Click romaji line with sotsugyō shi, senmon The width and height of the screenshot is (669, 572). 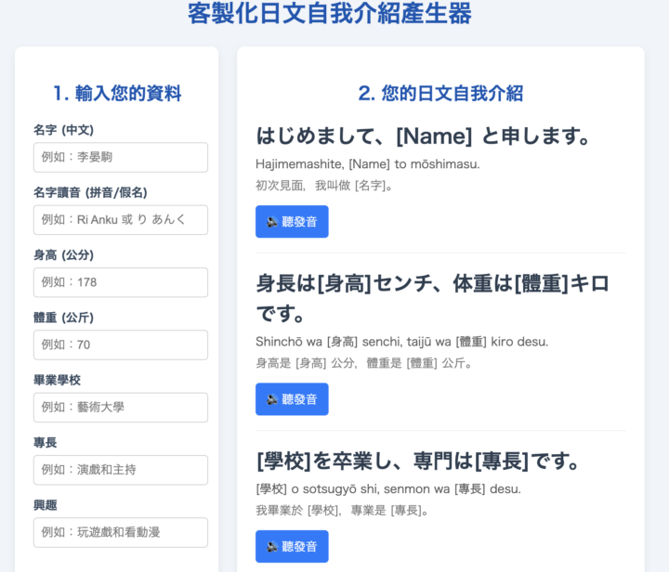(x=388, y=488)
